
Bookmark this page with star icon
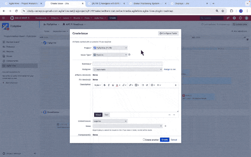[223, 11]
